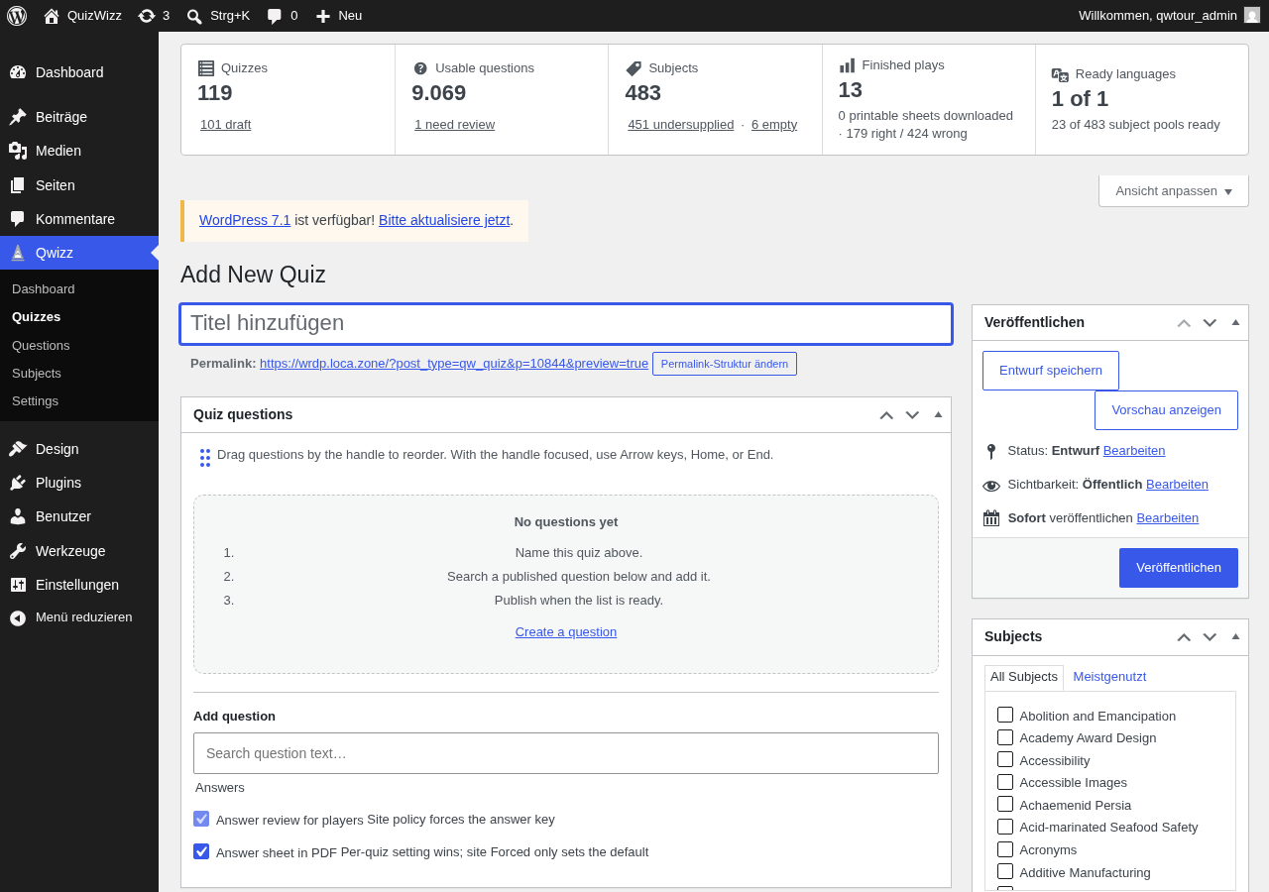Open the 101 draft quizzes link

(225, 125)
